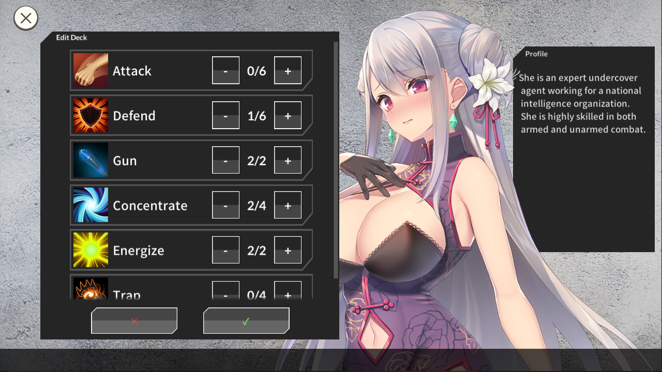
Task: Add another Gun card with plus
Action: click(288, 160)
